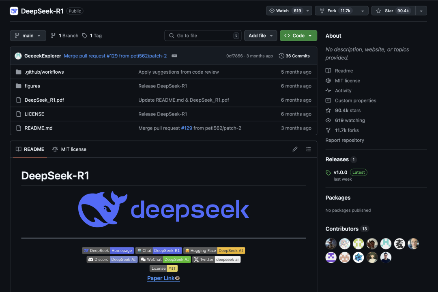Open the README outline list icon

(x=308, y=149)
